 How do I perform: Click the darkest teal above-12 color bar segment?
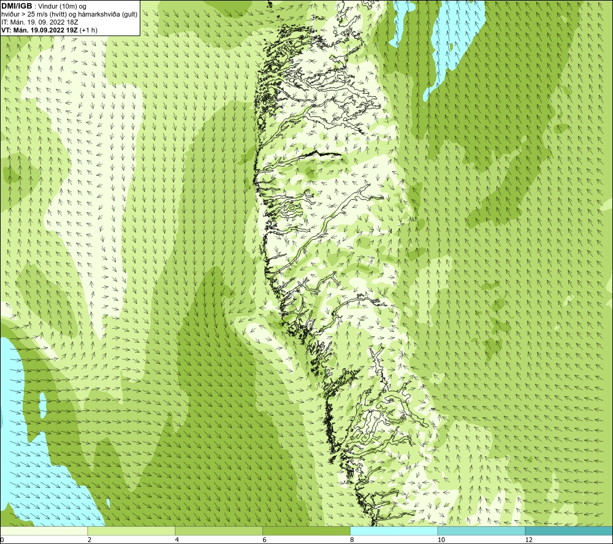[x=569, y=531]
